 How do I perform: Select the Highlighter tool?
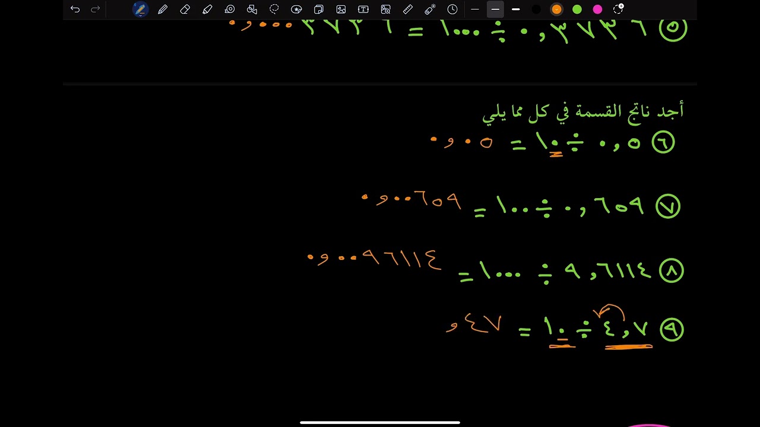[207, 9]
